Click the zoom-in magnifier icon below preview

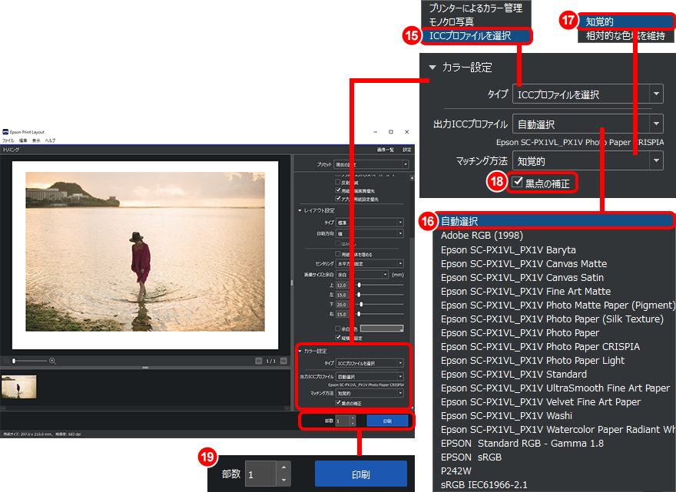(52, 361)
